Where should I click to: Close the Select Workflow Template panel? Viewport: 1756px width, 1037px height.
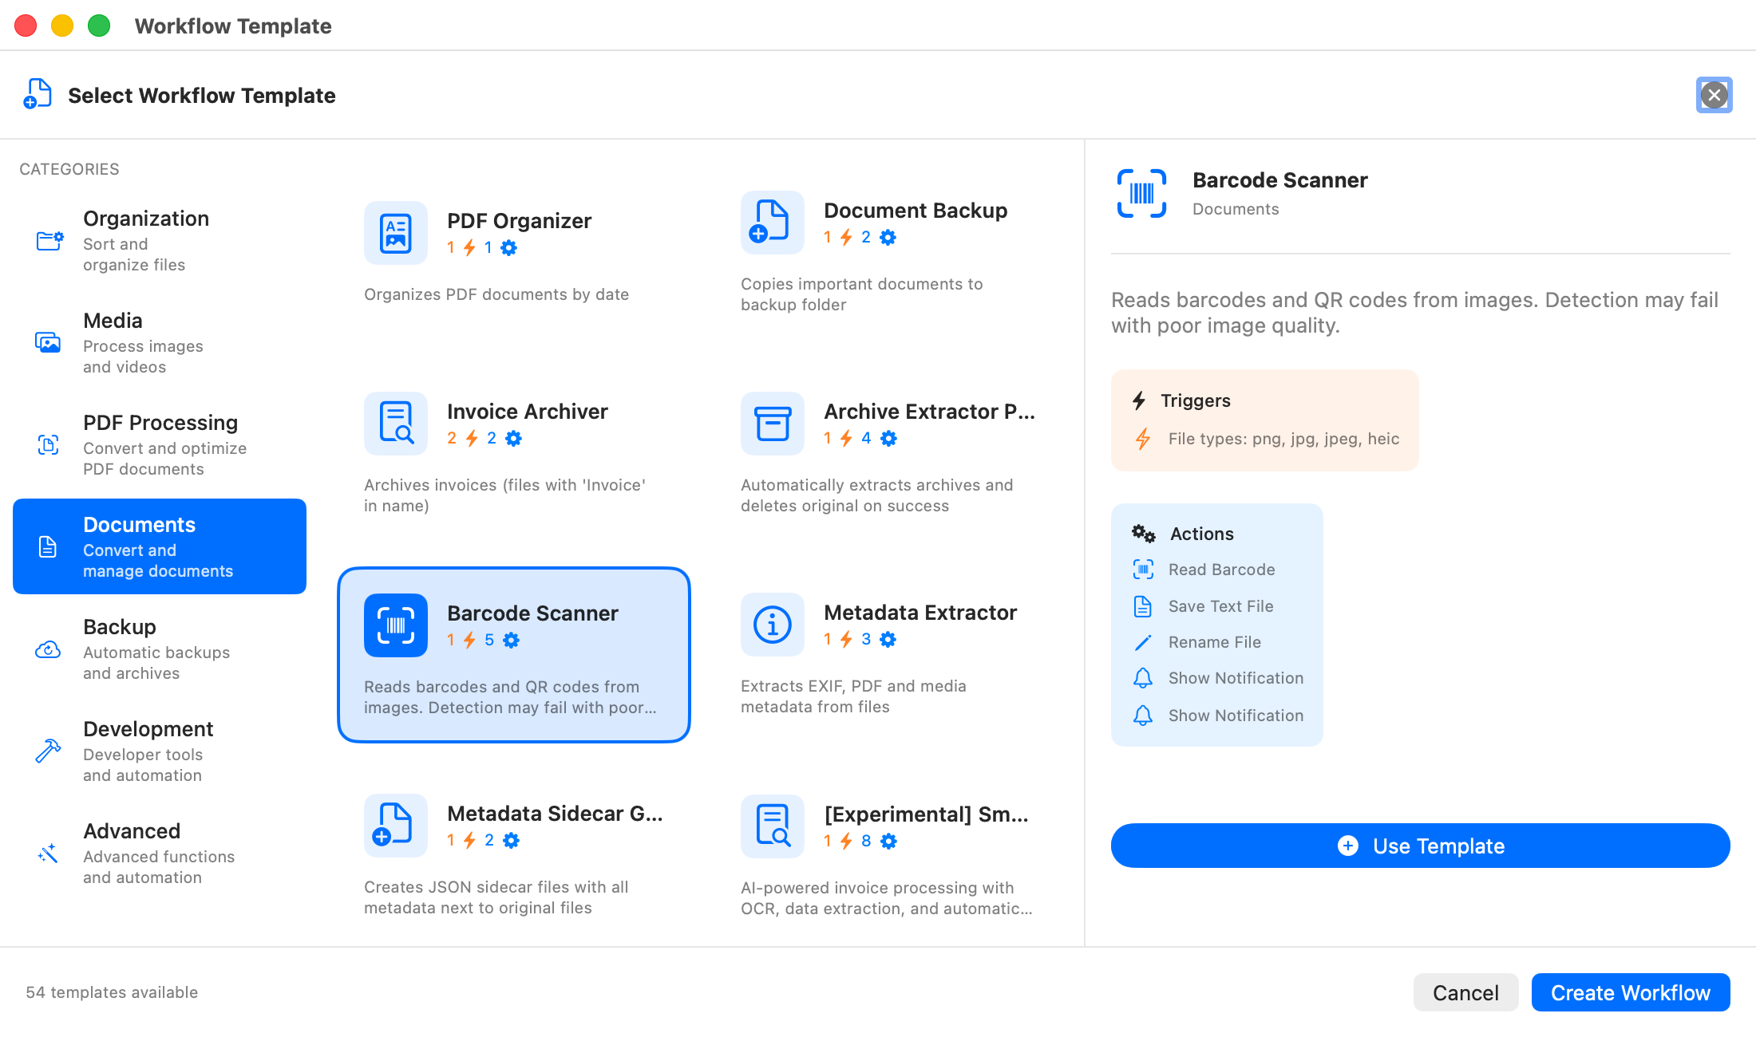click(x=1714, y=95)
